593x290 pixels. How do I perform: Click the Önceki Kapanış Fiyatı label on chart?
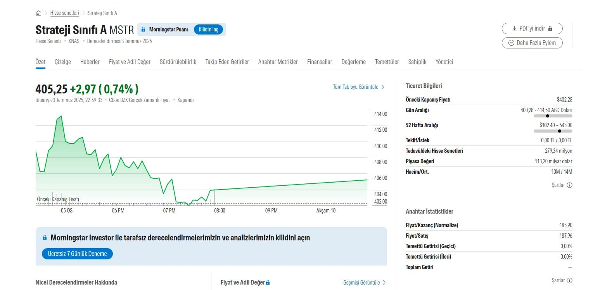(x=58, y=199)
